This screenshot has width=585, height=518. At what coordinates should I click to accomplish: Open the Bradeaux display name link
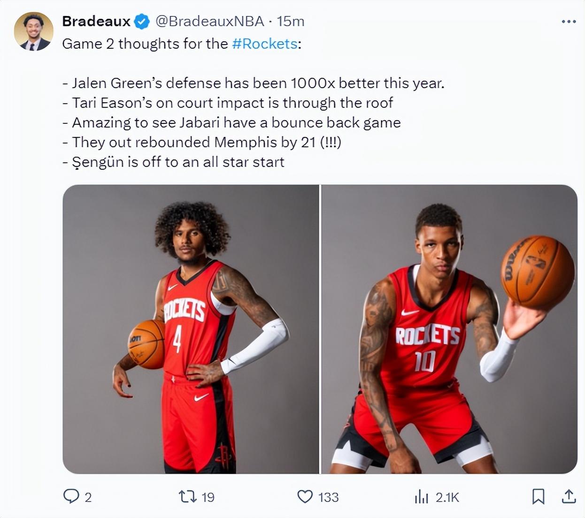(96, 21)
